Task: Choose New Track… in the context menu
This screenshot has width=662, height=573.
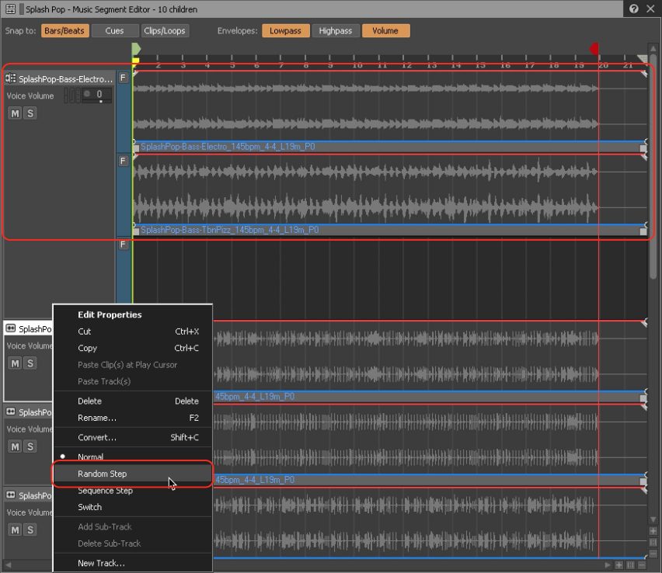Action: (132, 563)
